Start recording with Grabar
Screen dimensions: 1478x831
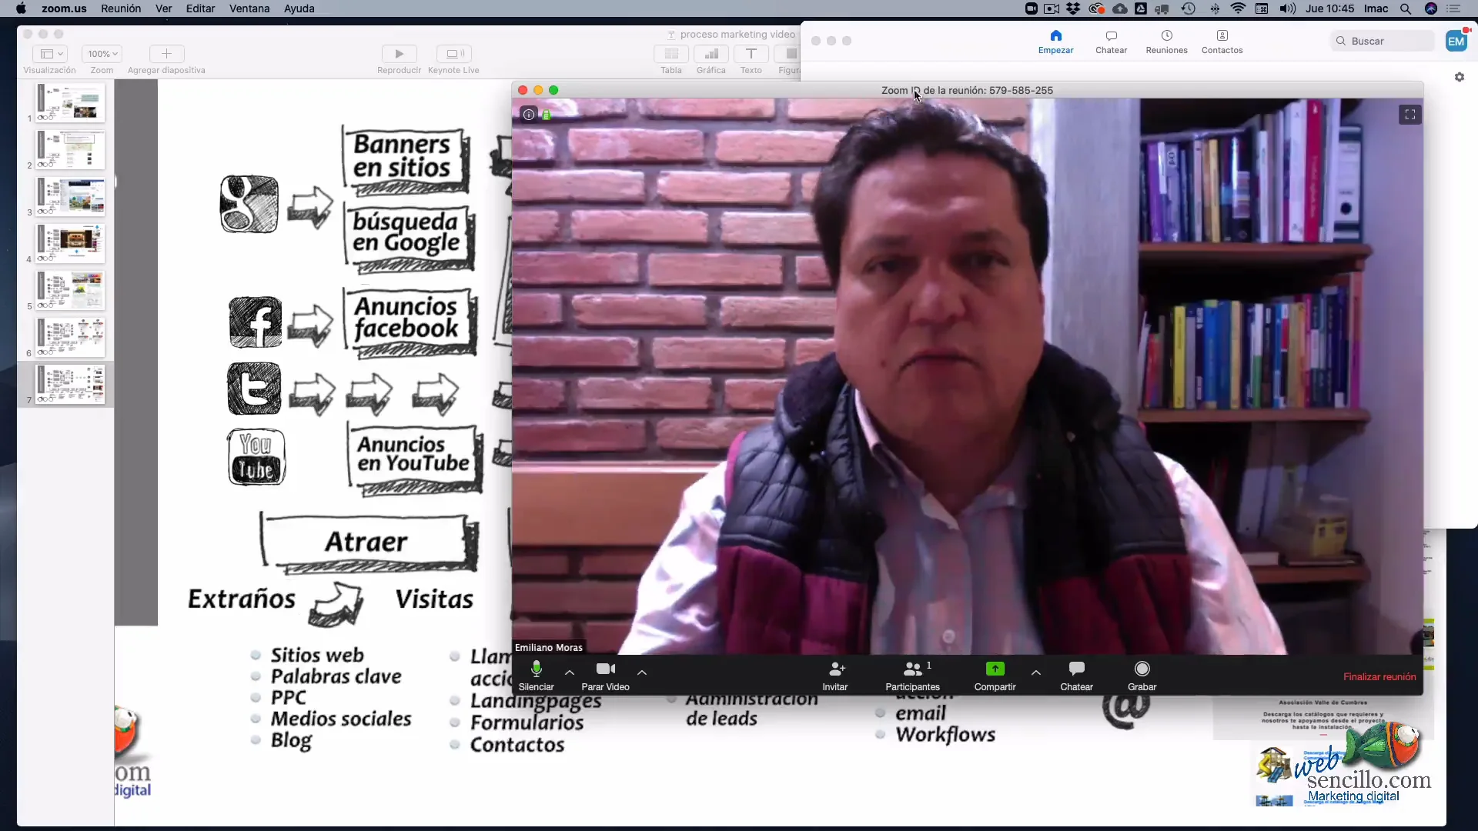pyautogui.click(x=1142, y=676)
